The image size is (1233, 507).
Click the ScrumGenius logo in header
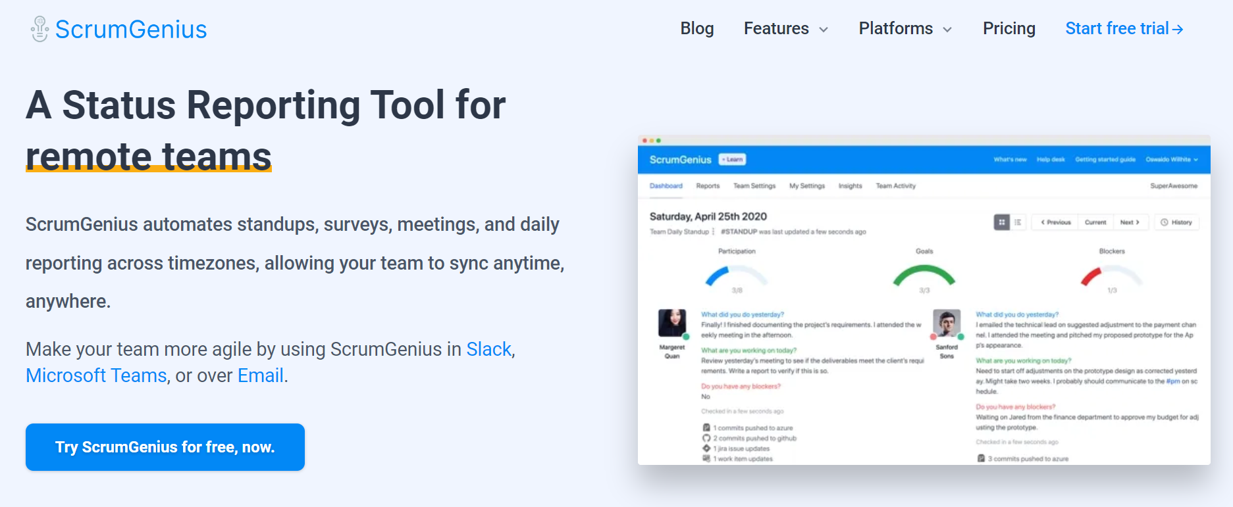pyautogui.click(x=118, y=29)
